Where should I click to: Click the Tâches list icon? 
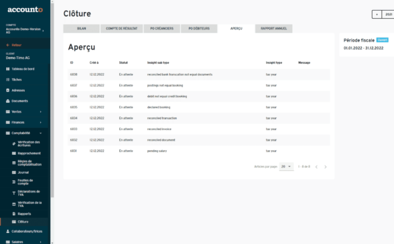click(8, 80)
